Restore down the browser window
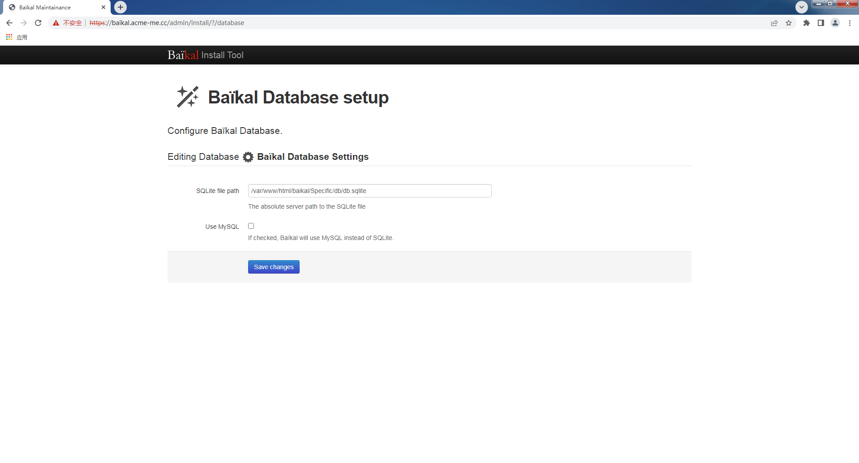The width and height of the screenshot is (859, 463). (830, 4)
